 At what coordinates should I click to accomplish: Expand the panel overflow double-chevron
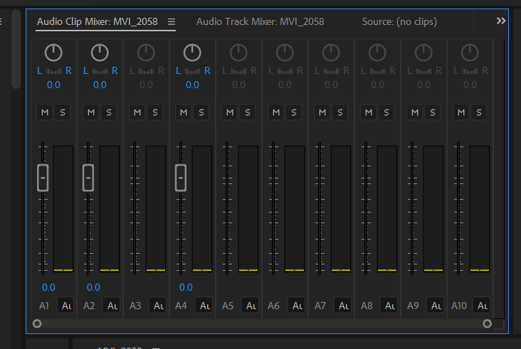pos(501,21)
